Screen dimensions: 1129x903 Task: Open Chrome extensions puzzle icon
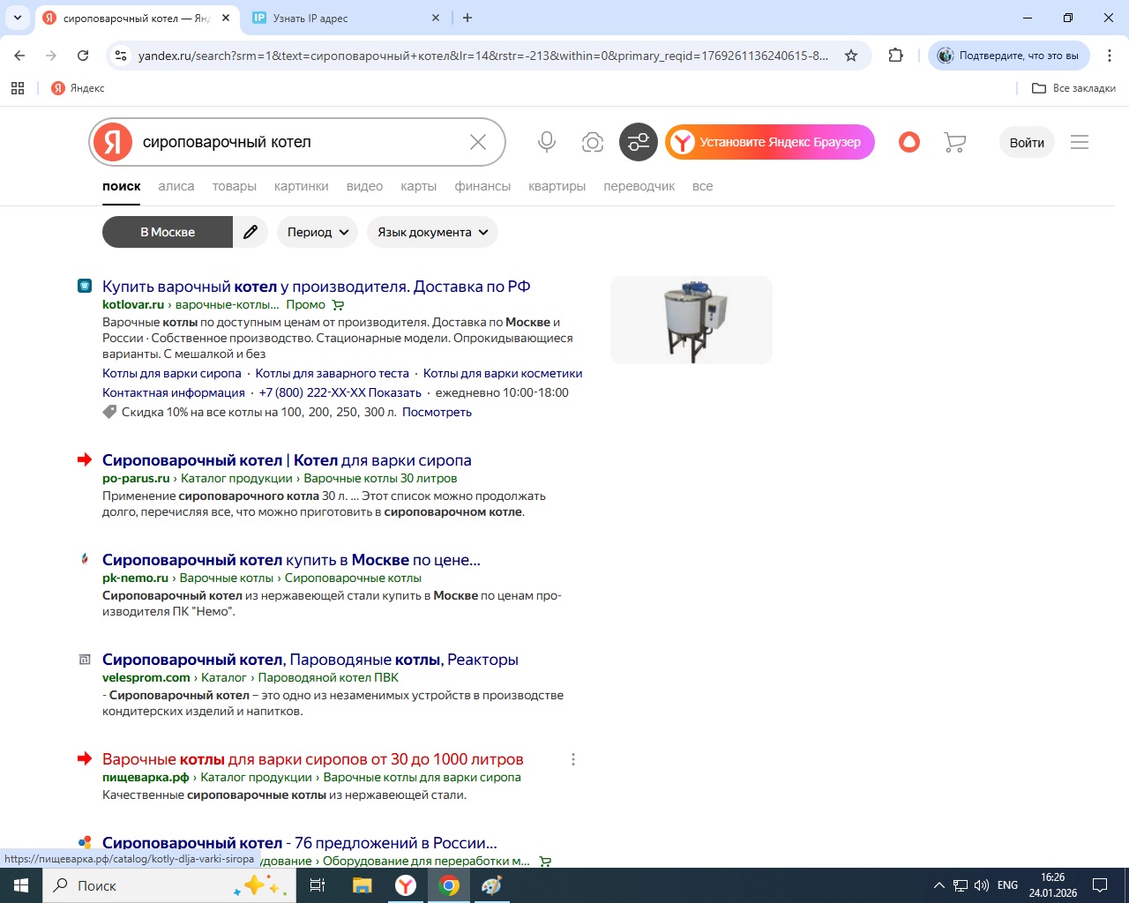896,56
